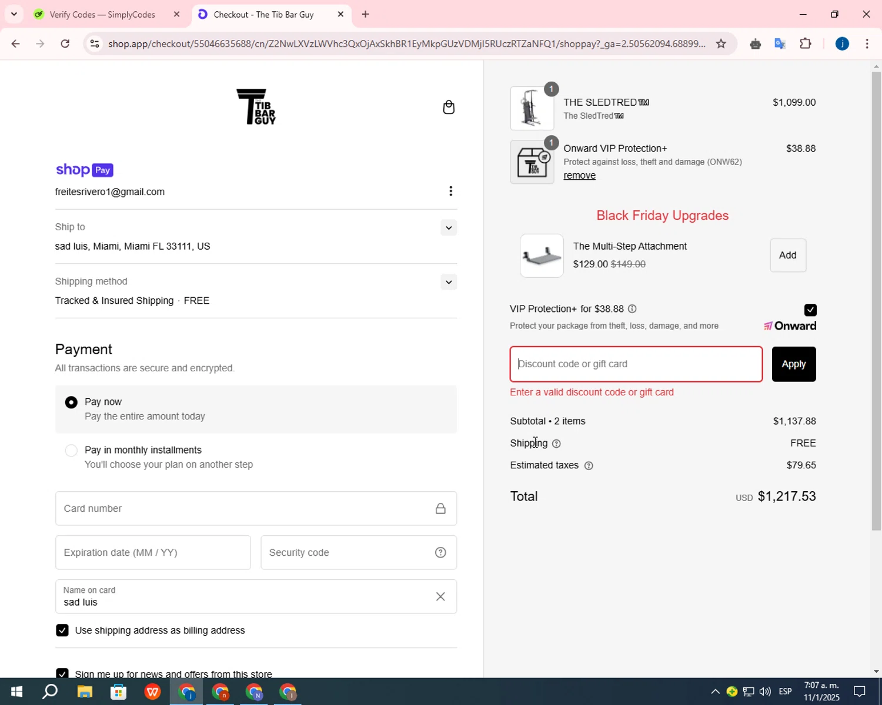Click the Card number field
This screenshot has height=705, width=882.
click(256, 508)
